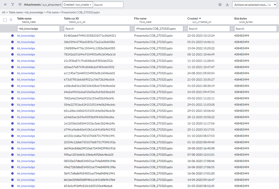This screenshot has width=279, height=189.
Task: Click the blue dot on row 08-12-2021 10:46:49
Action: [13, 54]
